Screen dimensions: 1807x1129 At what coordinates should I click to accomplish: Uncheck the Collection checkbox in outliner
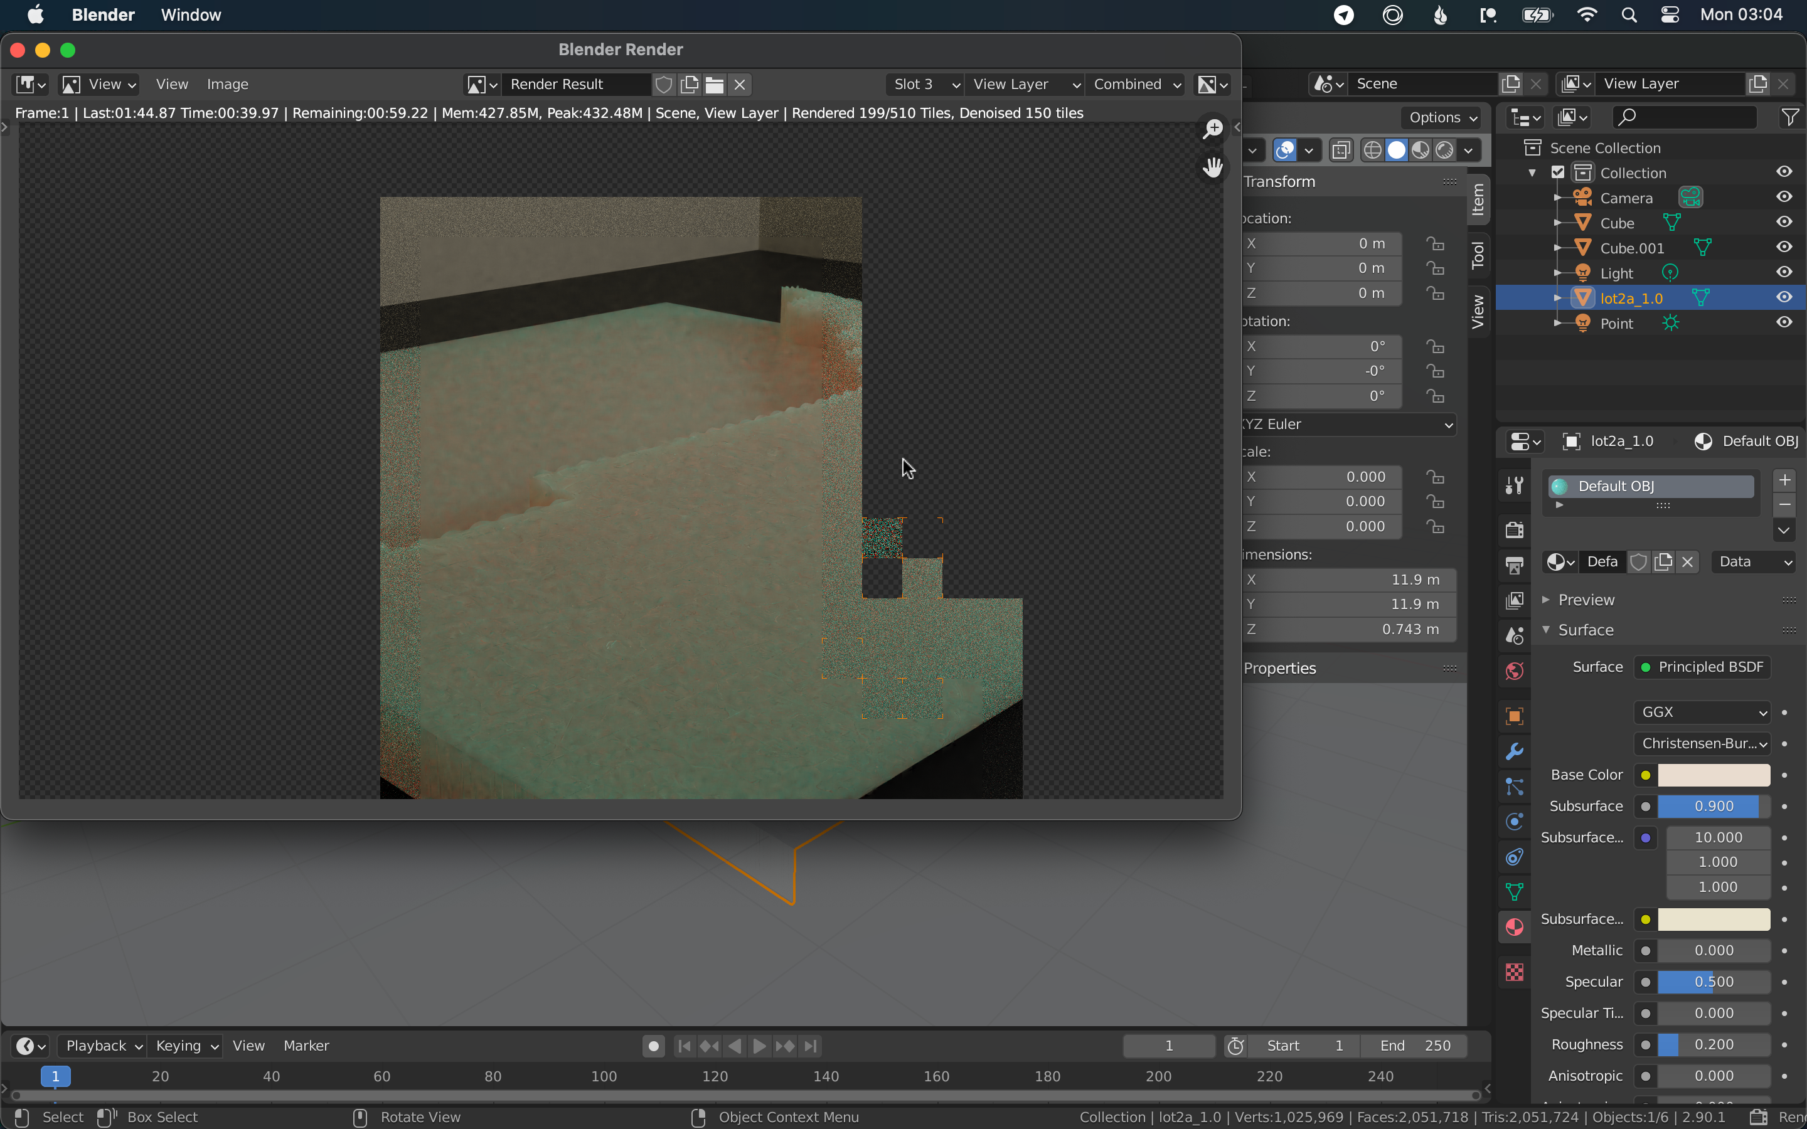click(x=1558, y=172)
